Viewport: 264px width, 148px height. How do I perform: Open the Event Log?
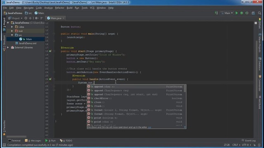(x=249, y=141)
